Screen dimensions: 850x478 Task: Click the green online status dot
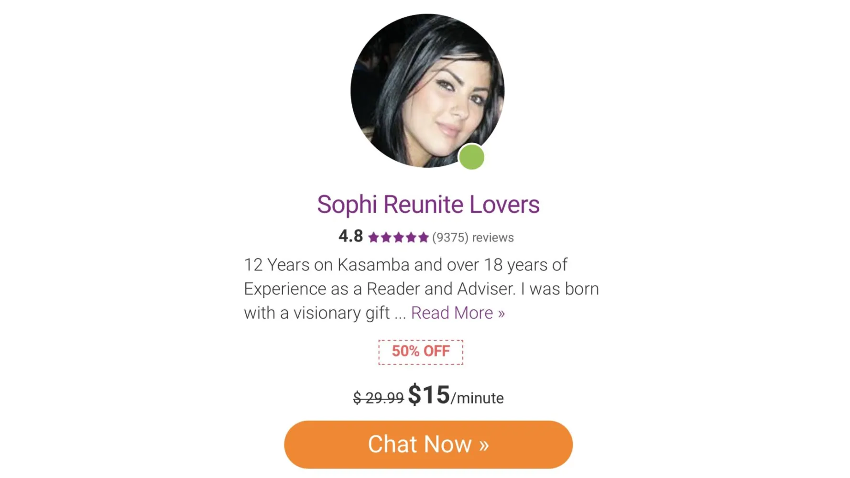471,157
